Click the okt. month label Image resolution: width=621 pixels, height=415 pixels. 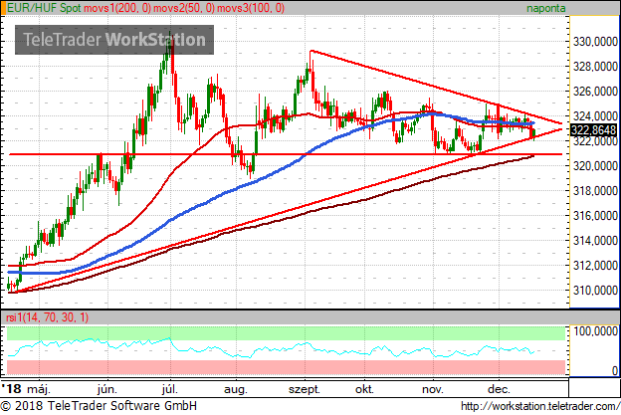tap(364, 389)
